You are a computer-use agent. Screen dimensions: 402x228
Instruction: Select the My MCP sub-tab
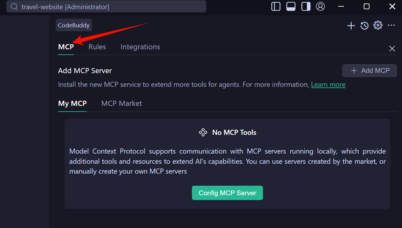point(72,104)
